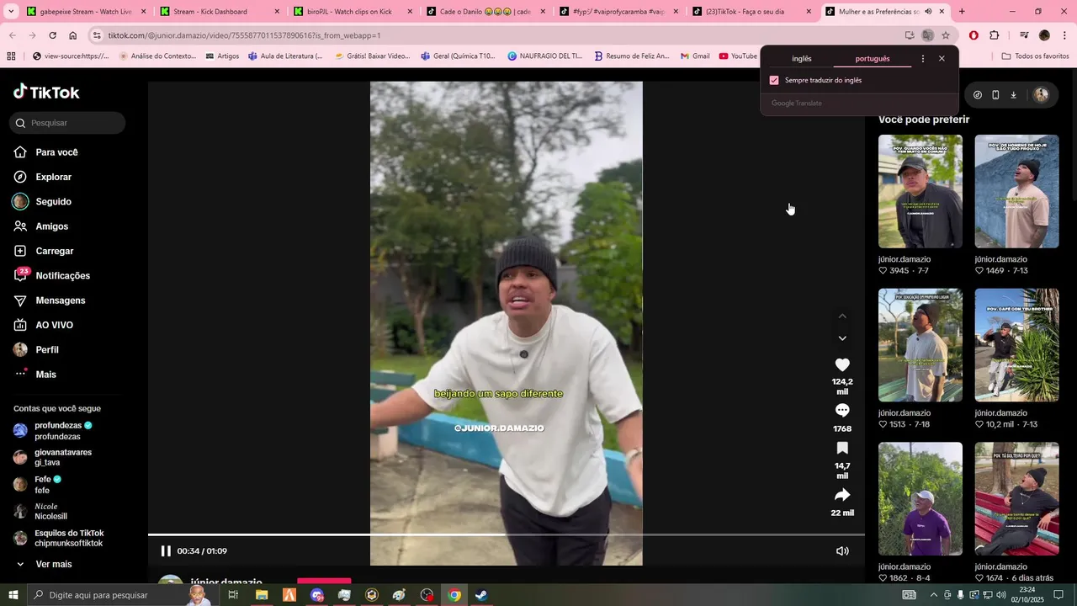Open the thumbnail with 10,2 mil likes
The image size is (1077, 606).
click(x=1016, y=345)
